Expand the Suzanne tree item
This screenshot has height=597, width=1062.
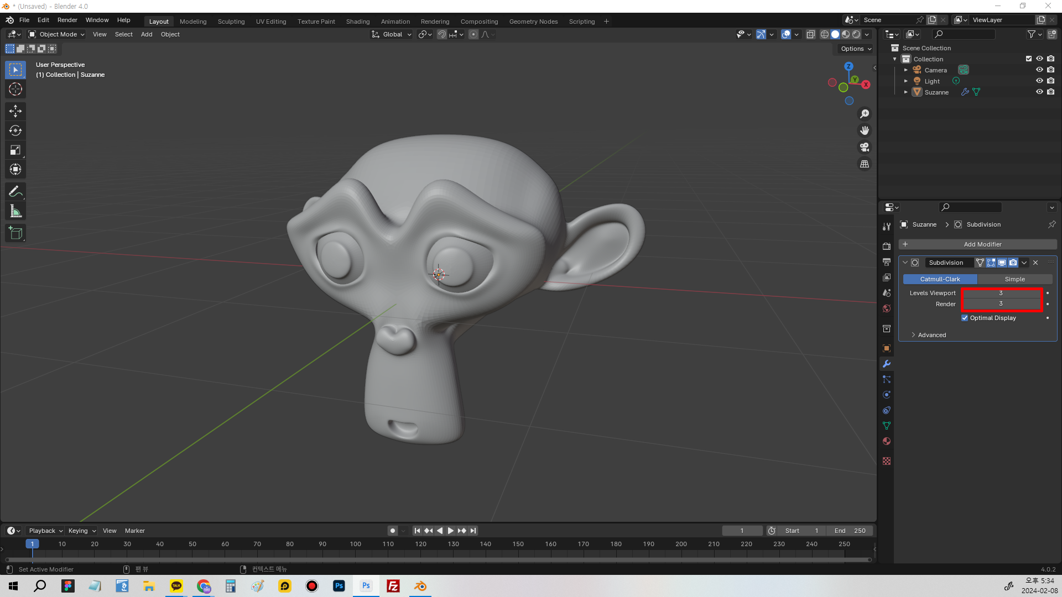point(905,92)
